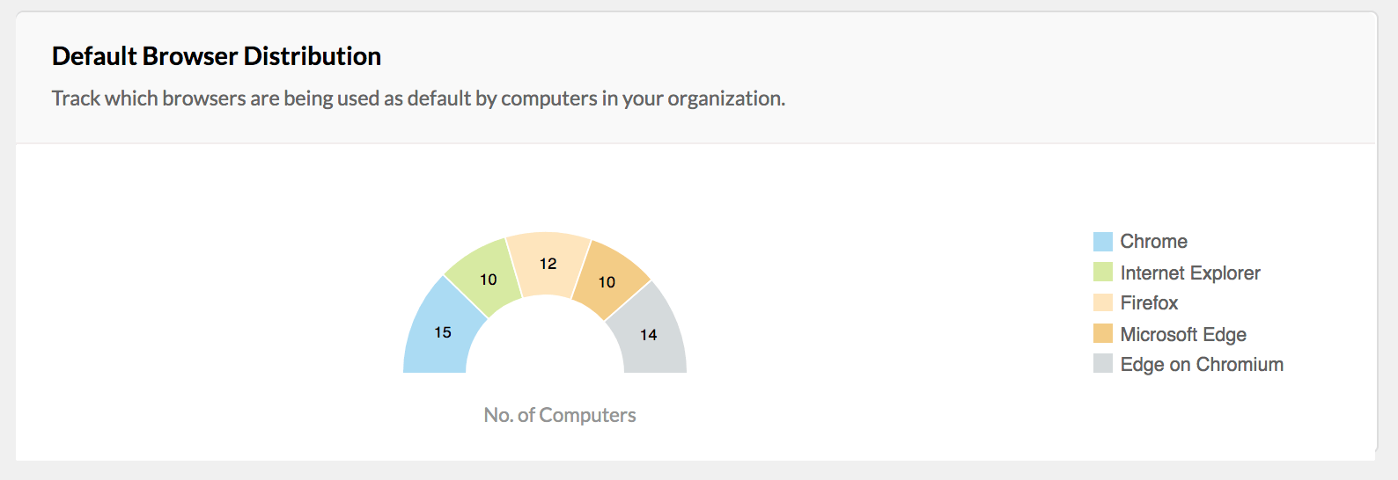Click the Edge on Chromium legend swatch
The width and height of the screenshot is (1398, 480).
(x=1102, y=364)
